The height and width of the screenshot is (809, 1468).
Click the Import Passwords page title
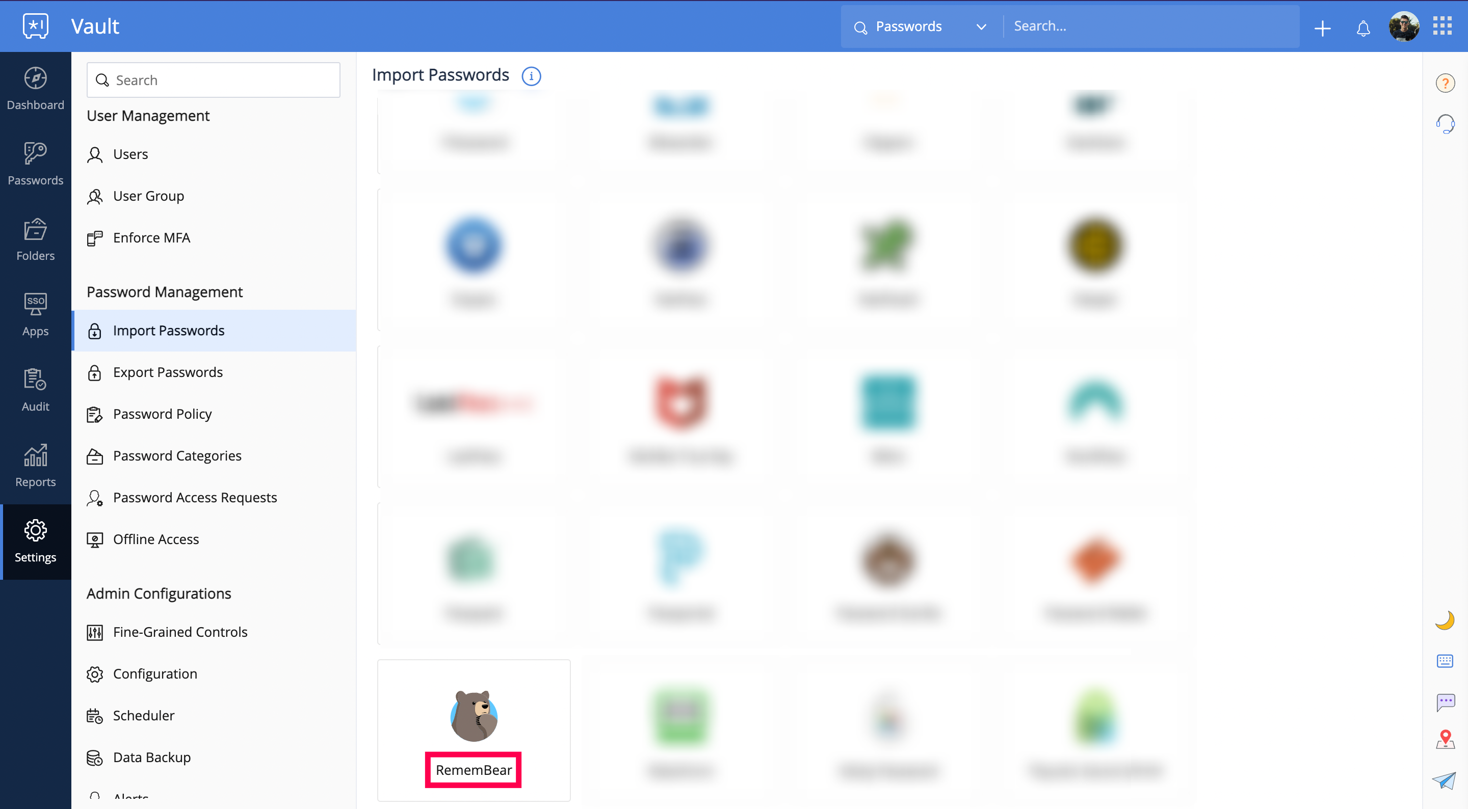440,75
